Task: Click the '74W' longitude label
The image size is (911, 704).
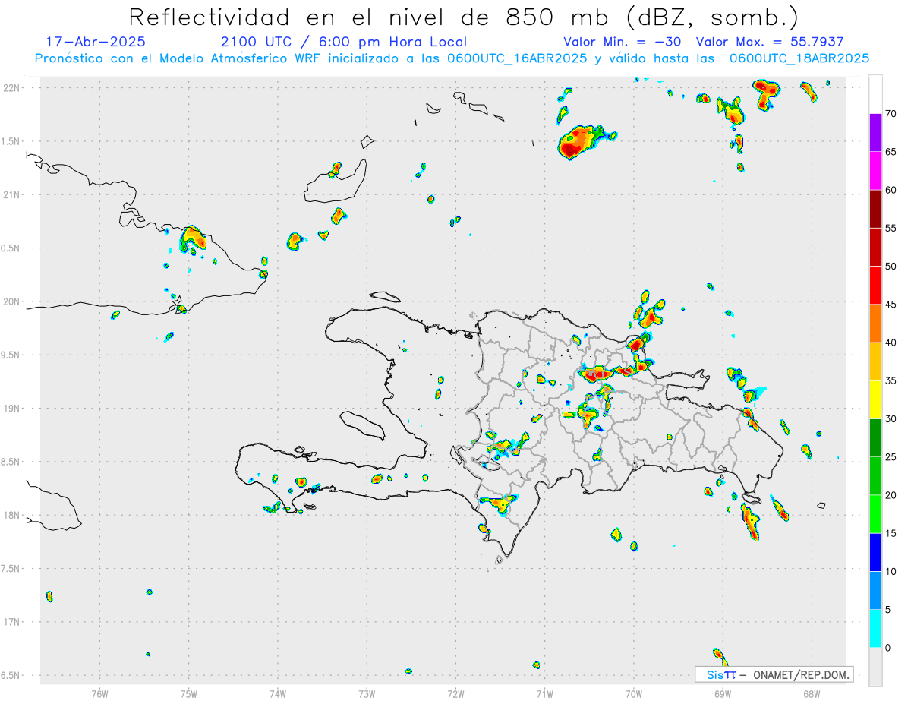Action: 278,693
